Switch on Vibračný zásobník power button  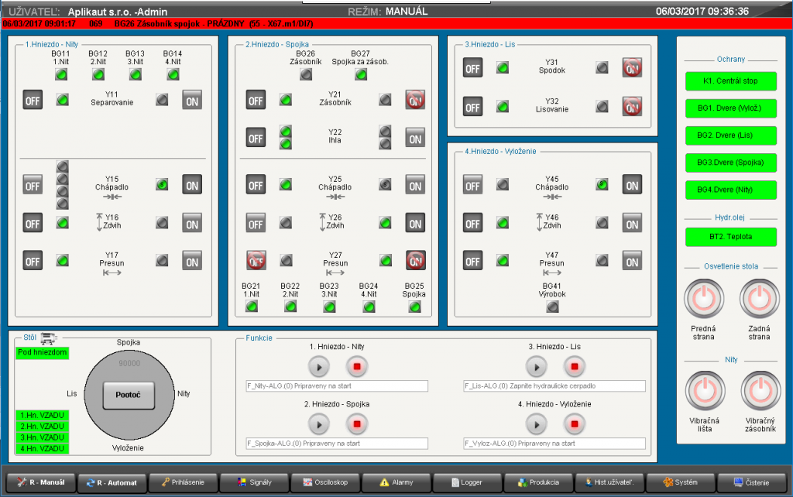pos(759,391)
